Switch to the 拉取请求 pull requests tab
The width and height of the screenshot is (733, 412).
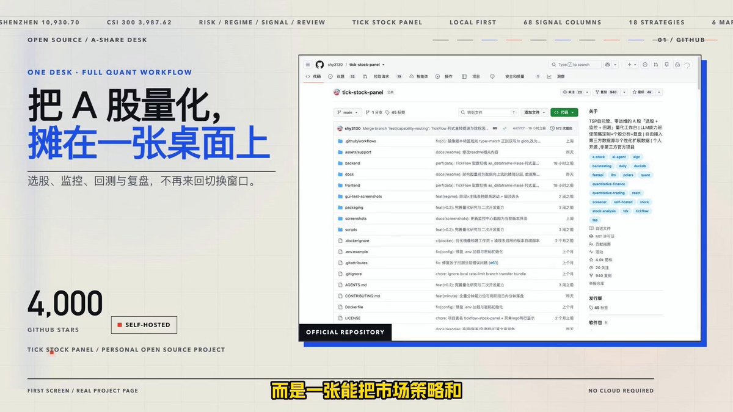pyautogui.click(x=383, y=76)
